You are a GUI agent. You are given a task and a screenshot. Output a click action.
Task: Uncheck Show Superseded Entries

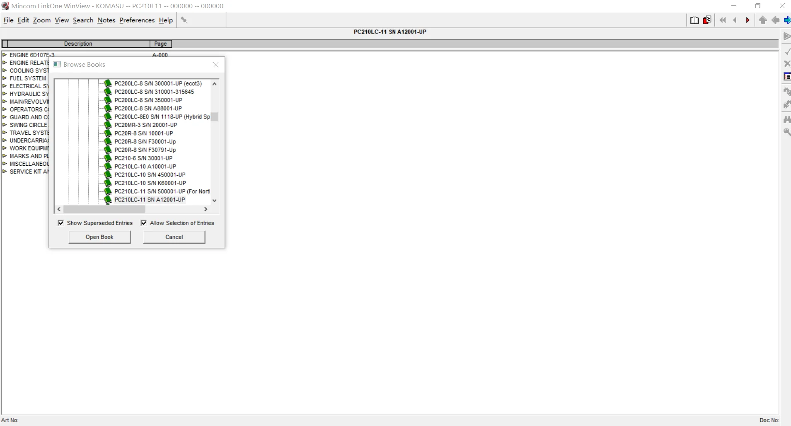click(61, 223)
